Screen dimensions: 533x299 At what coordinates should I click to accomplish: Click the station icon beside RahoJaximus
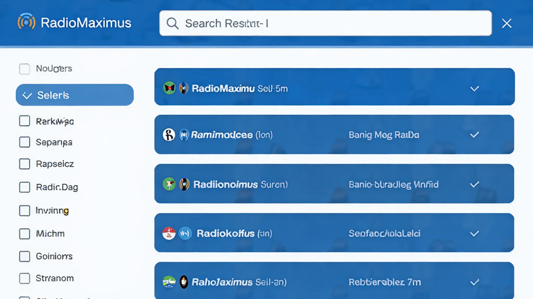pos(184,282)
